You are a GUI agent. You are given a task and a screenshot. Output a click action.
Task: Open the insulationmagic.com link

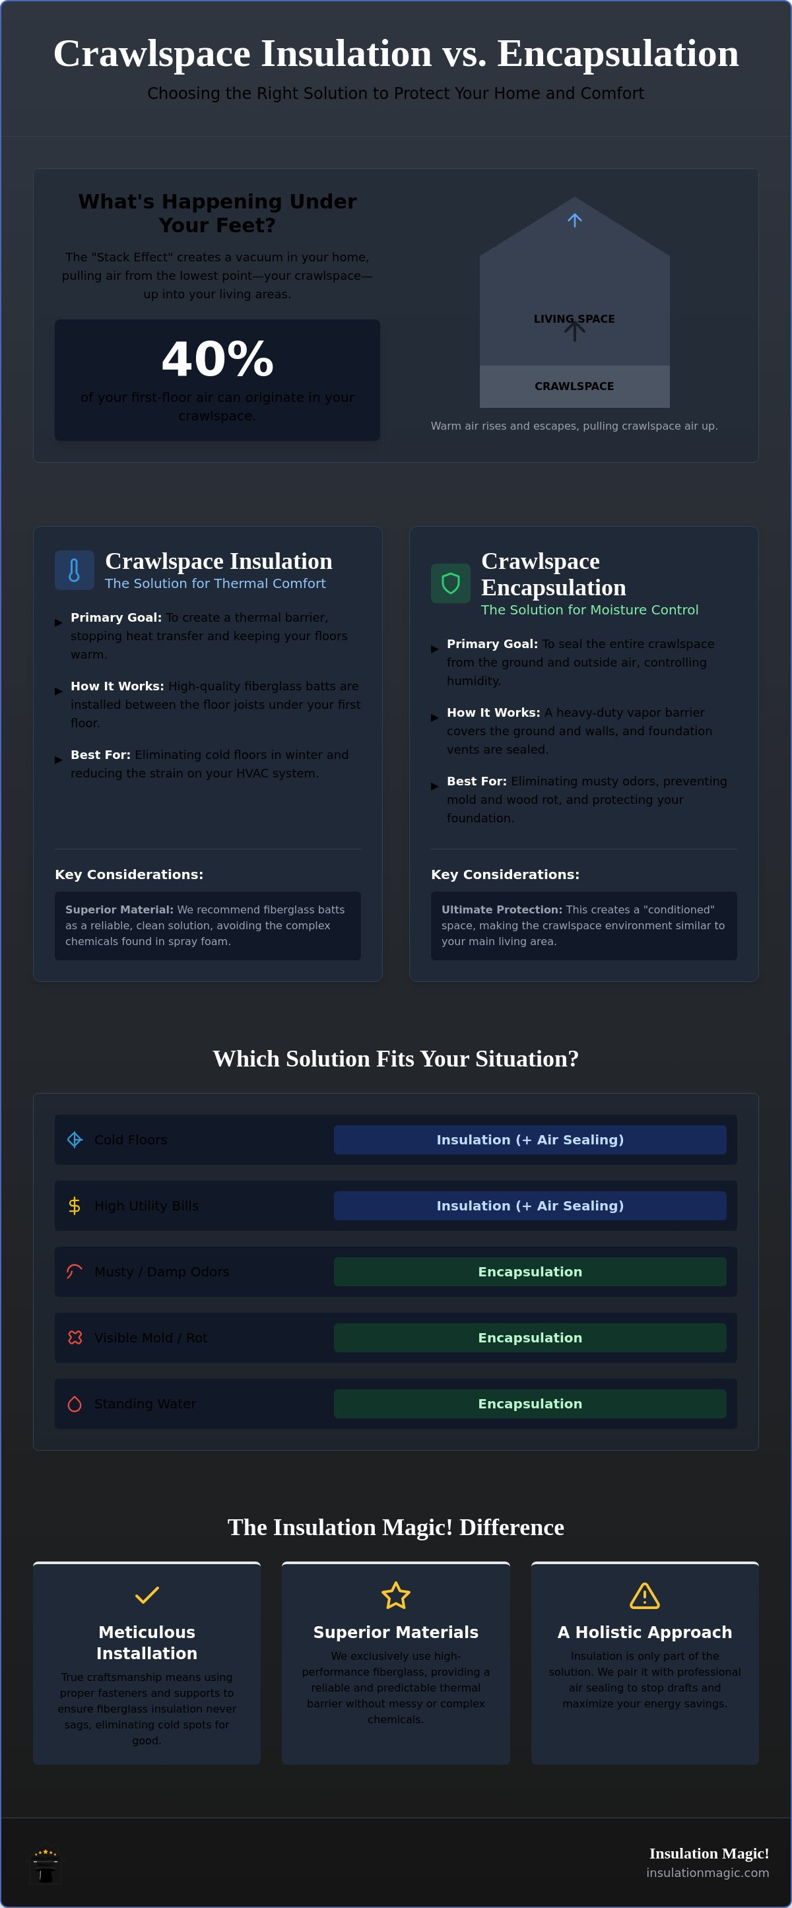point(708,1872)
